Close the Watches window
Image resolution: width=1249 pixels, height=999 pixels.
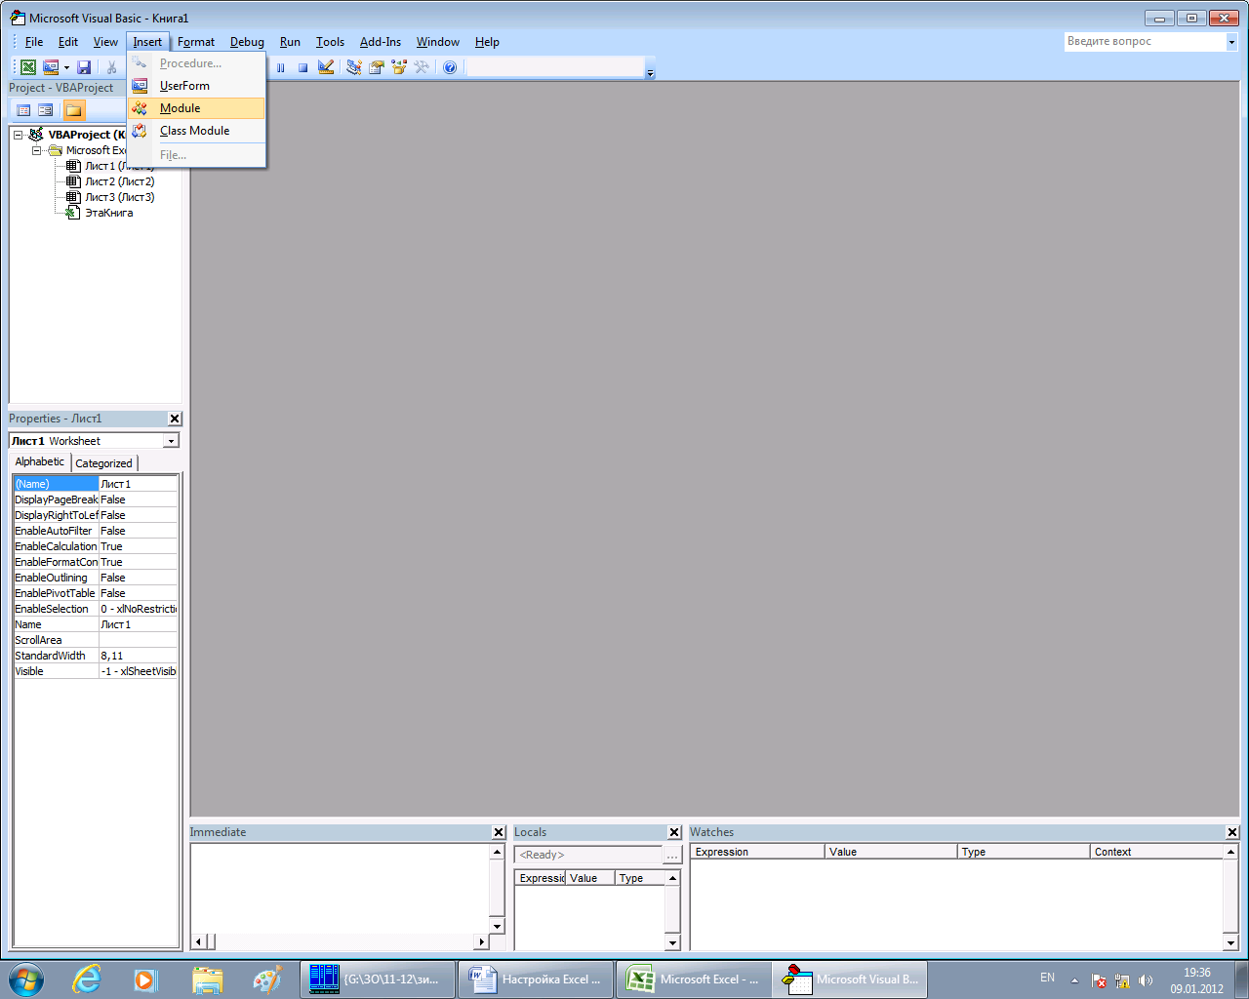pyautogui.click(x=1232, y=832)
